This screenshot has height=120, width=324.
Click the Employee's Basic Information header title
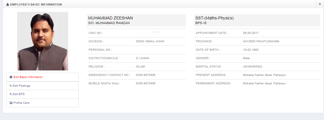(36, 5)
